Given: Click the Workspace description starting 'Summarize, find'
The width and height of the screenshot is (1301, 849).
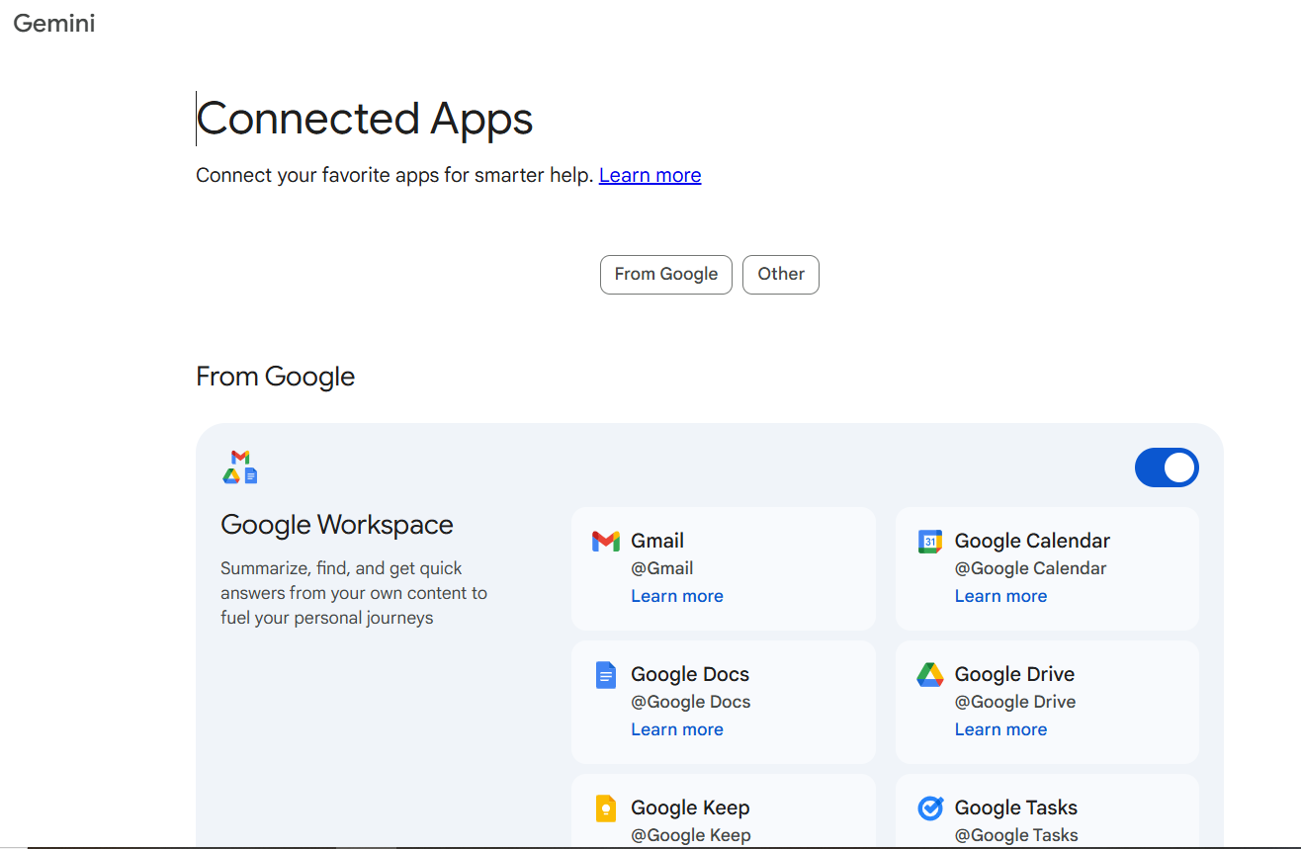Looking at the screenshot, I should [354, 593].
